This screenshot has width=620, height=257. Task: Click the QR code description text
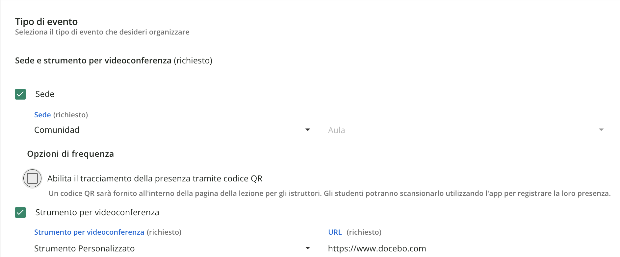click(329, 194)
